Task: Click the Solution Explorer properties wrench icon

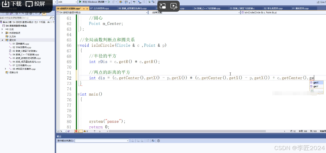Action: pyautogui.click(x=40, y=14)
